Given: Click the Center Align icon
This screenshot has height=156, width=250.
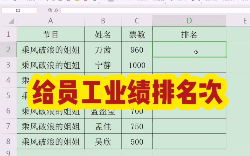Looking at the screenshot, I should click(111, 1).
